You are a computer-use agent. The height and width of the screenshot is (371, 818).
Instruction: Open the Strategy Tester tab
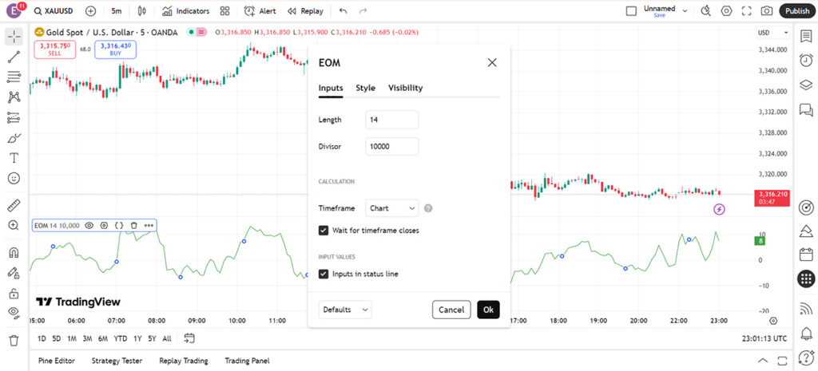(x=117, y=361)
